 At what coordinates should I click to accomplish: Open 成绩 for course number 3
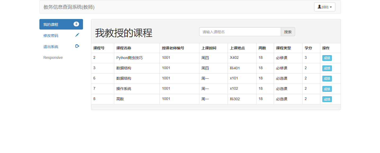[327, 68]
